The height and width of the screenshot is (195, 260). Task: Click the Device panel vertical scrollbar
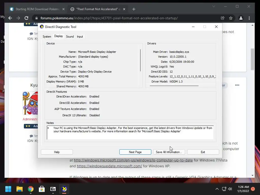coord(140,60)
